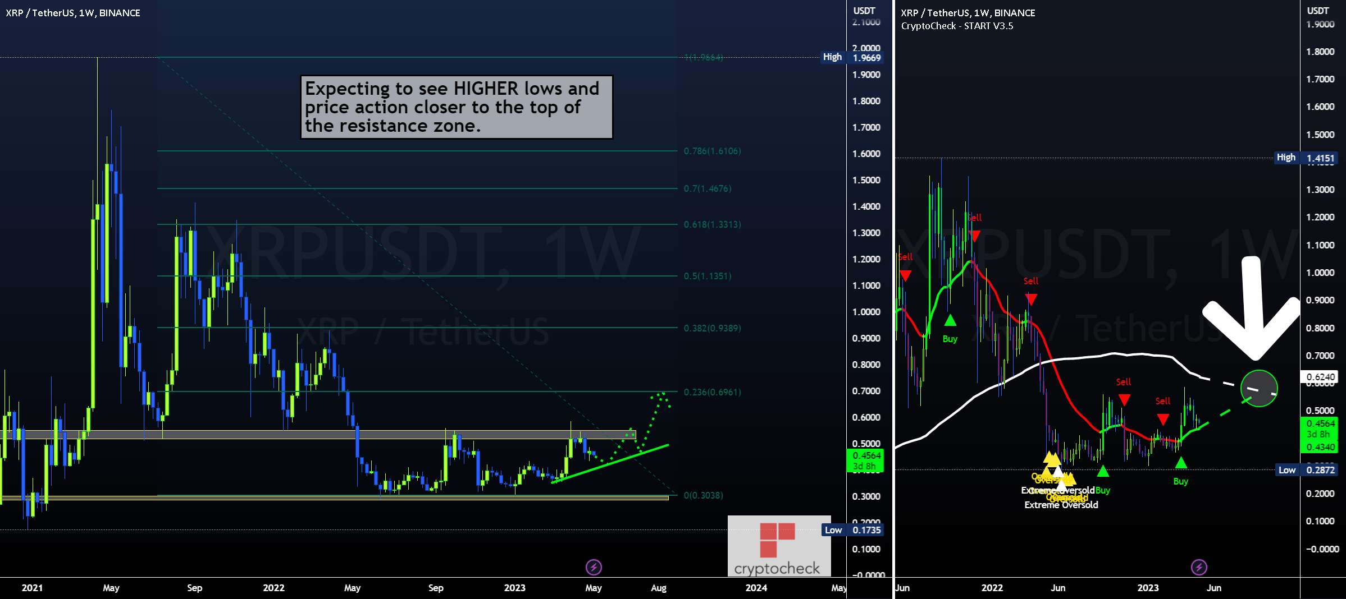
Task: Select the 0.786(1.6106) Fibonacci level label
Action: click(x=712, y=151)
